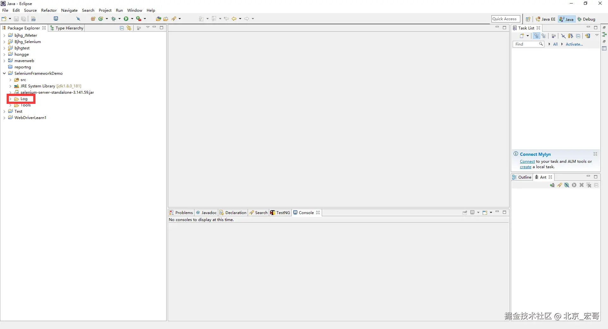608x329 pixels.
Task: Open the Task List view menu triangle
Action: click(597, 35)
